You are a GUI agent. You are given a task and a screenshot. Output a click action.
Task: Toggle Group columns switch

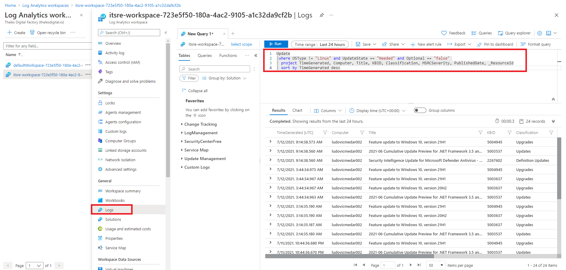click(x=420, y=110)
